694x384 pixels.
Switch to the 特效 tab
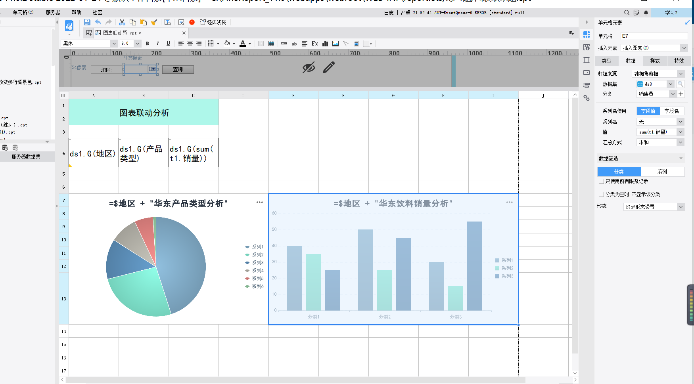click(679, 61)
